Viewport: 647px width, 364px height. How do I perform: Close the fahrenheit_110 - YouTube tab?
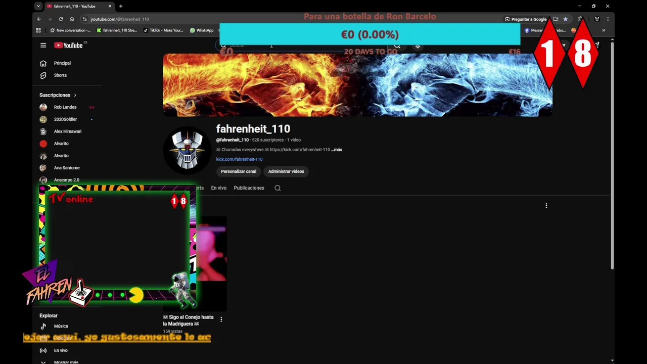(x=110, y=6)
